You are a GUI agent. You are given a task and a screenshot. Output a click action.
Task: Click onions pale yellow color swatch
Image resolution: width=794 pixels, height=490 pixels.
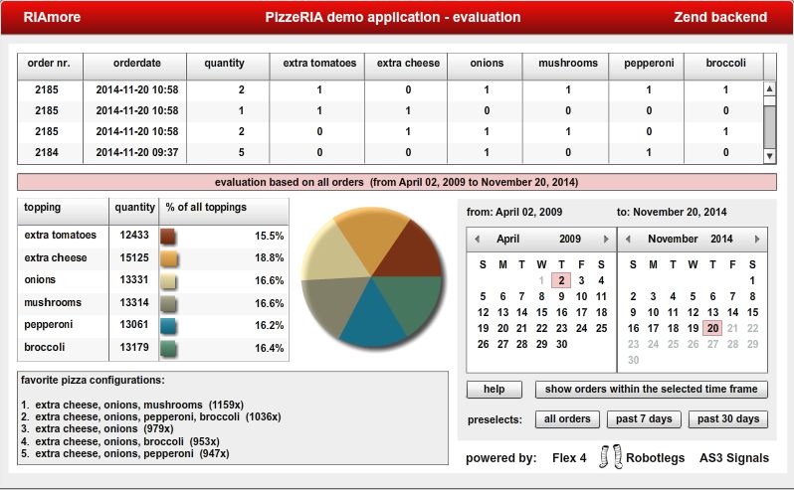pyautogui.click(x=168, y=281)
